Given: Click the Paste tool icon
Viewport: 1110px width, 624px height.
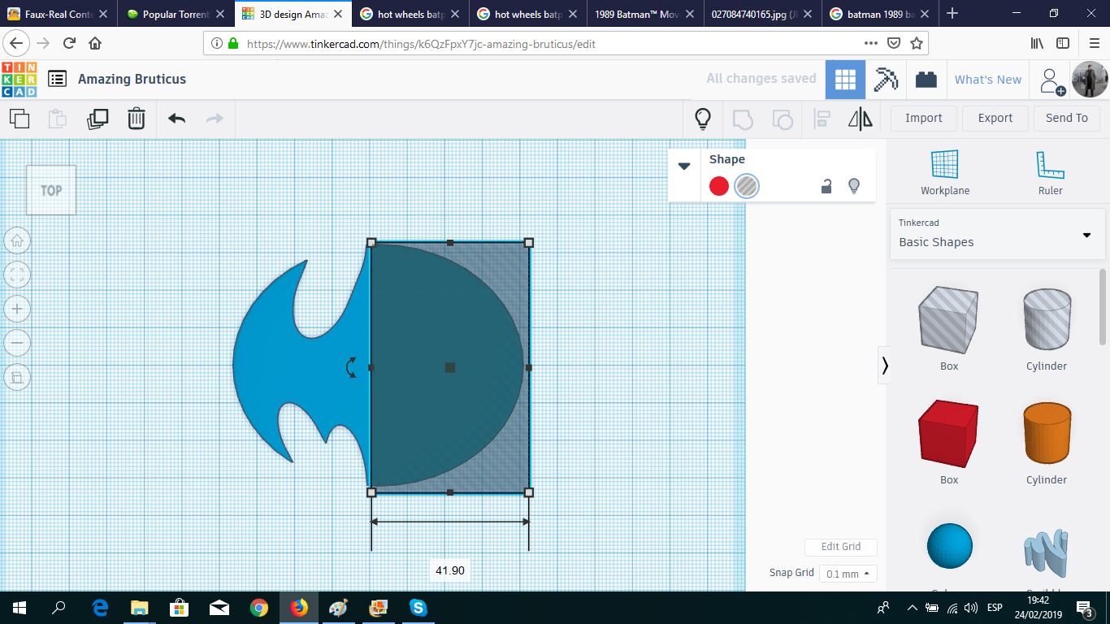Looking at the screenshot, I should [x=58, y=119].
